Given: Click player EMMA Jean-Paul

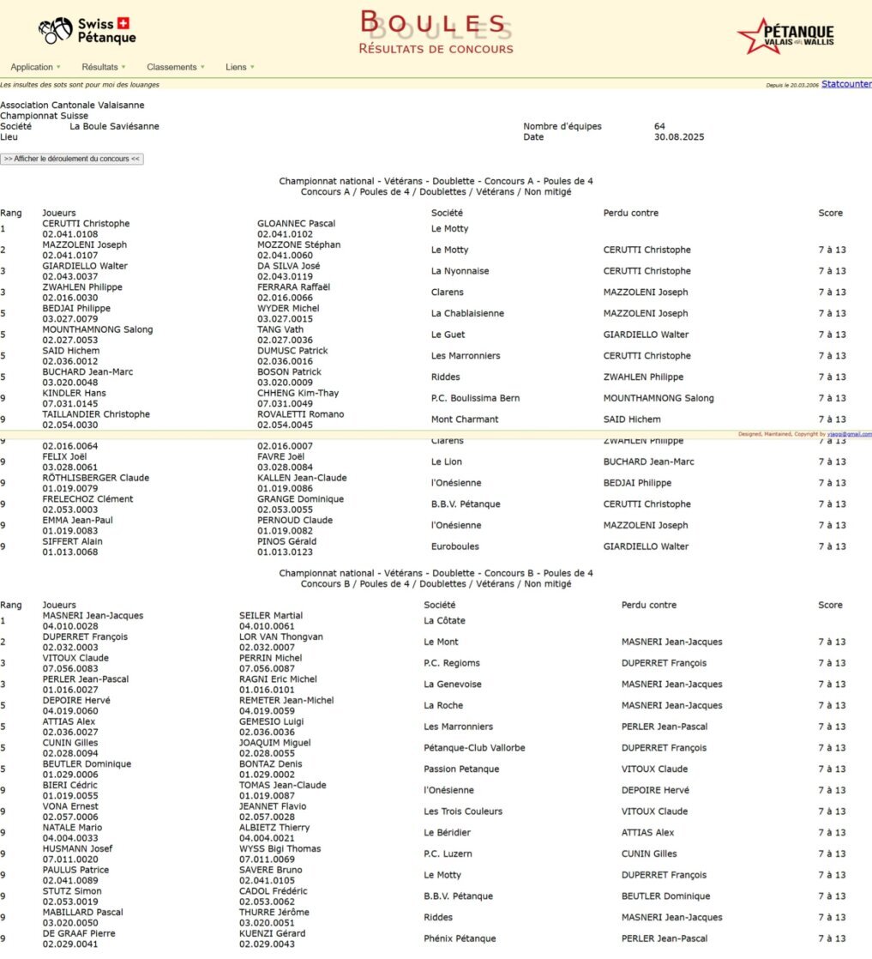Looking at the screenshot, I should 78,521.
